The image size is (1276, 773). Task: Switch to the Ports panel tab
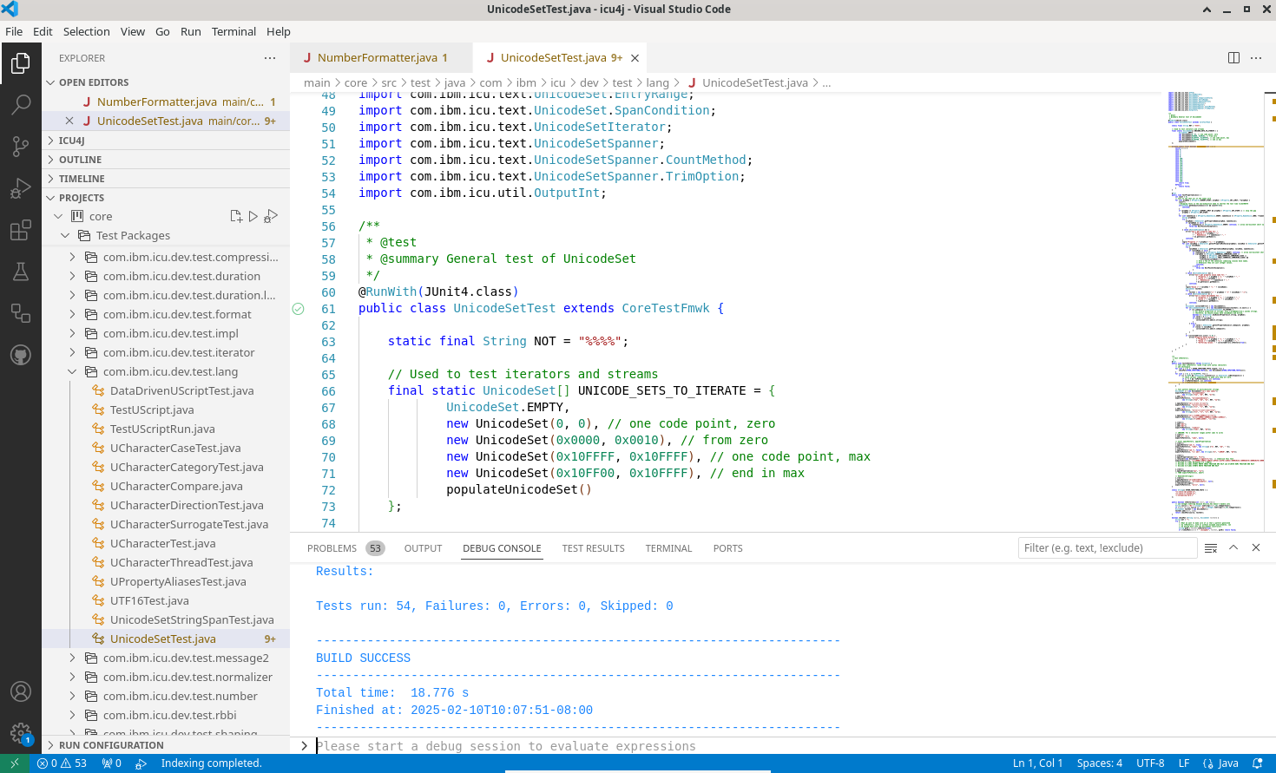coord(727,548)
